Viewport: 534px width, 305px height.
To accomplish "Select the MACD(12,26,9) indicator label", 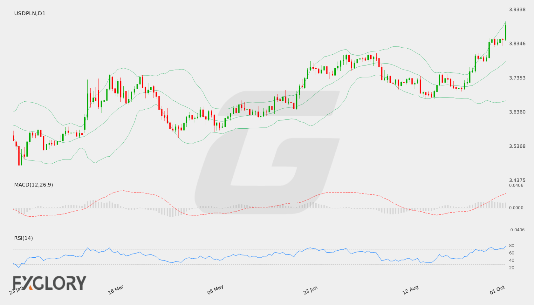I will point(34,185).
